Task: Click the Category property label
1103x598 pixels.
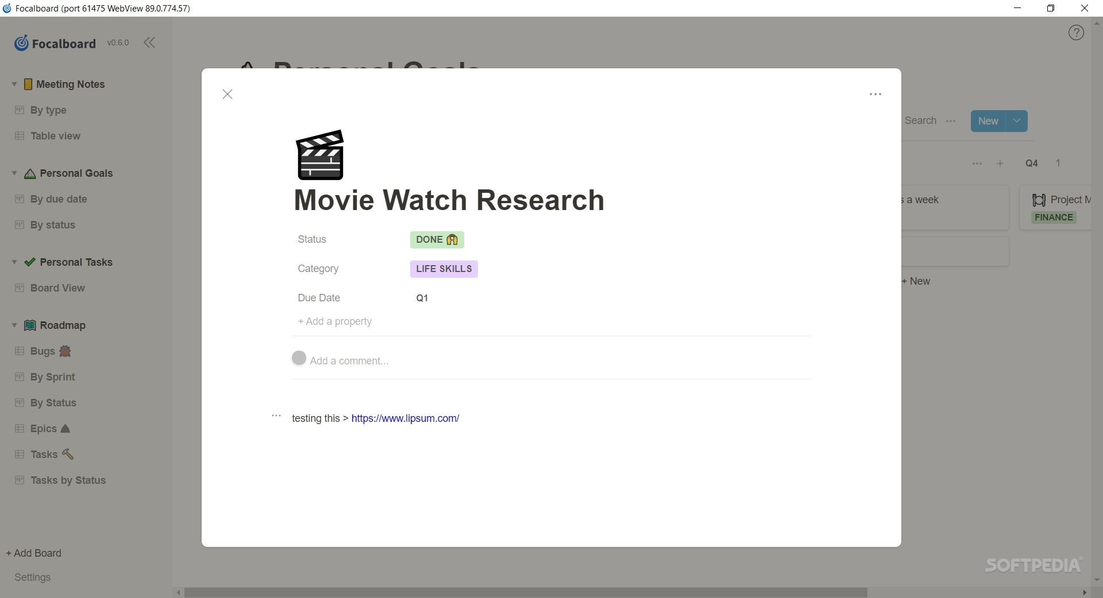Action: click(x=318, y=269)
